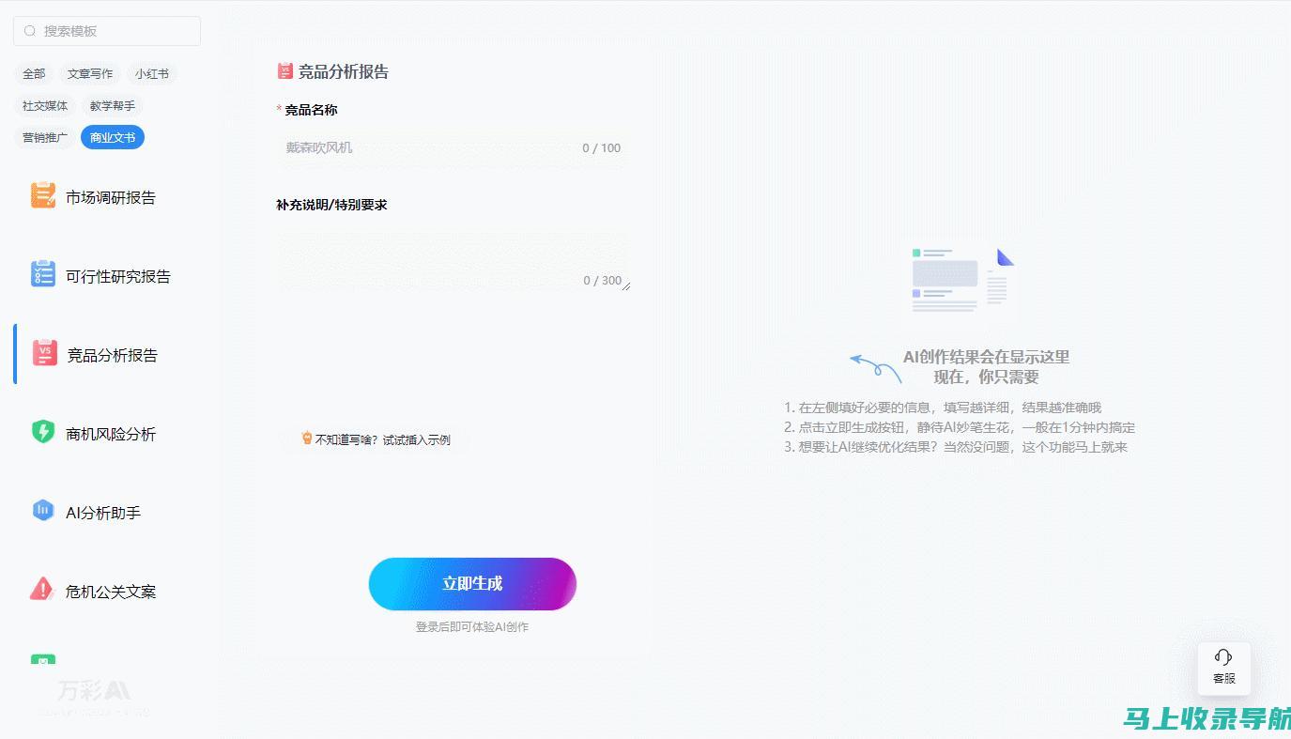1291x739 pixels.
Task: Click the 登录后即可体验AI创作 text
Action: click(x=472, y=626)
